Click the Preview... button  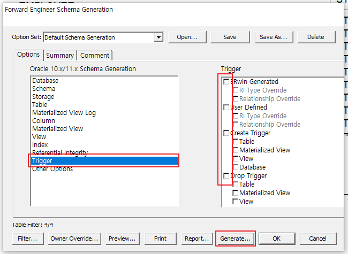pos(122,238)
